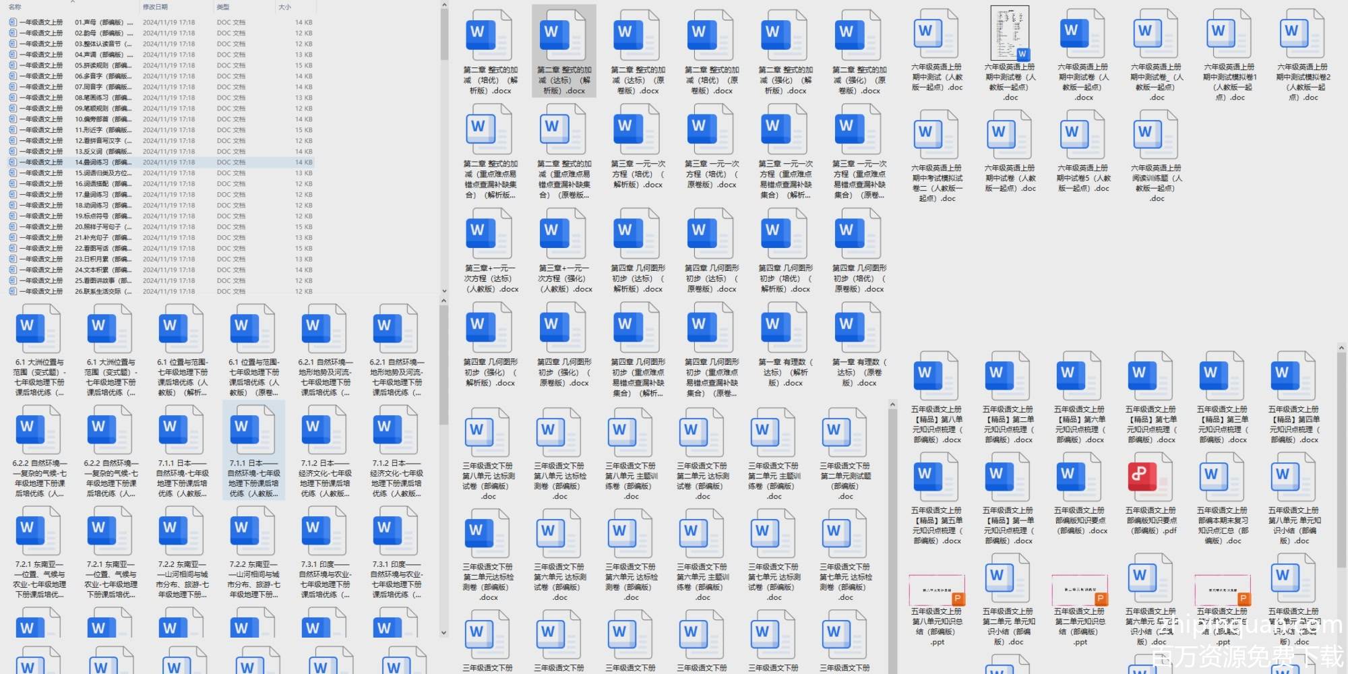Click filename 三年级语文下册 第二单元 主题训练卷

point(773,481)
